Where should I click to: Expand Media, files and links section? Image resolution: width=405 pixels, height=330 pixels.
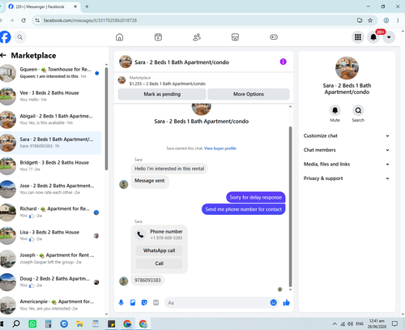[x=347, y=164]
